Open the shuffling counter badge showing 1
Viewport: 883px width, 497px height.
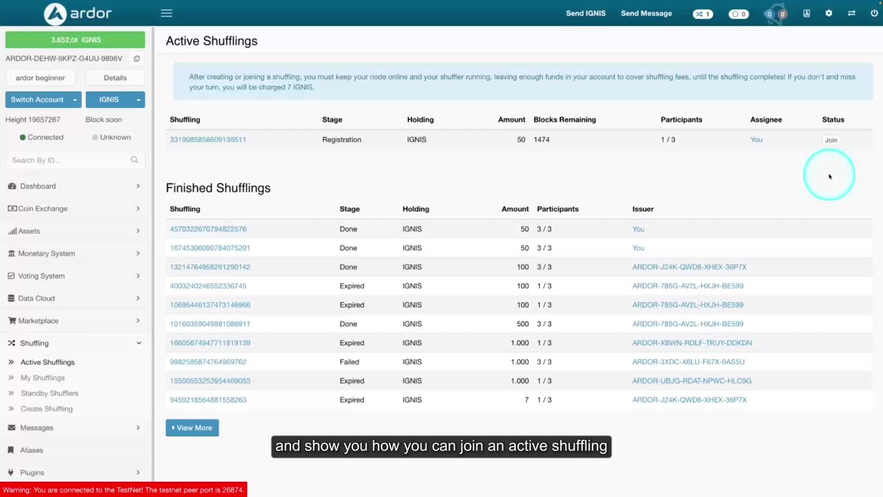click(x=703, y=14)
